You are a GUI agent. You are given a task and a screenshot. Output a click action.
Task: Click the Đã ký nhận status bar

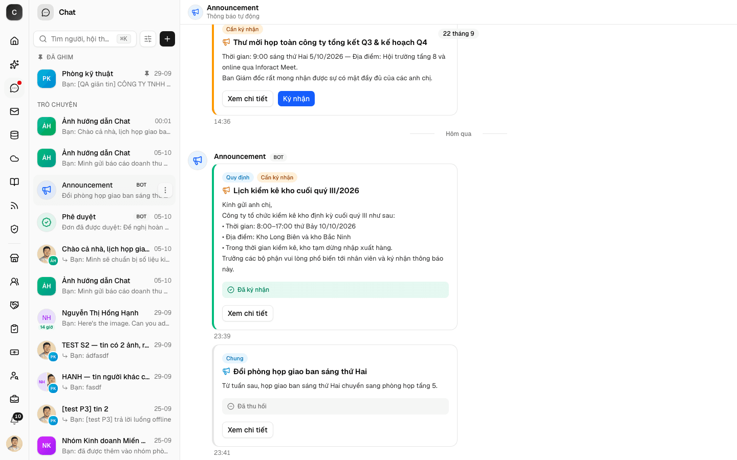[335, 290]
